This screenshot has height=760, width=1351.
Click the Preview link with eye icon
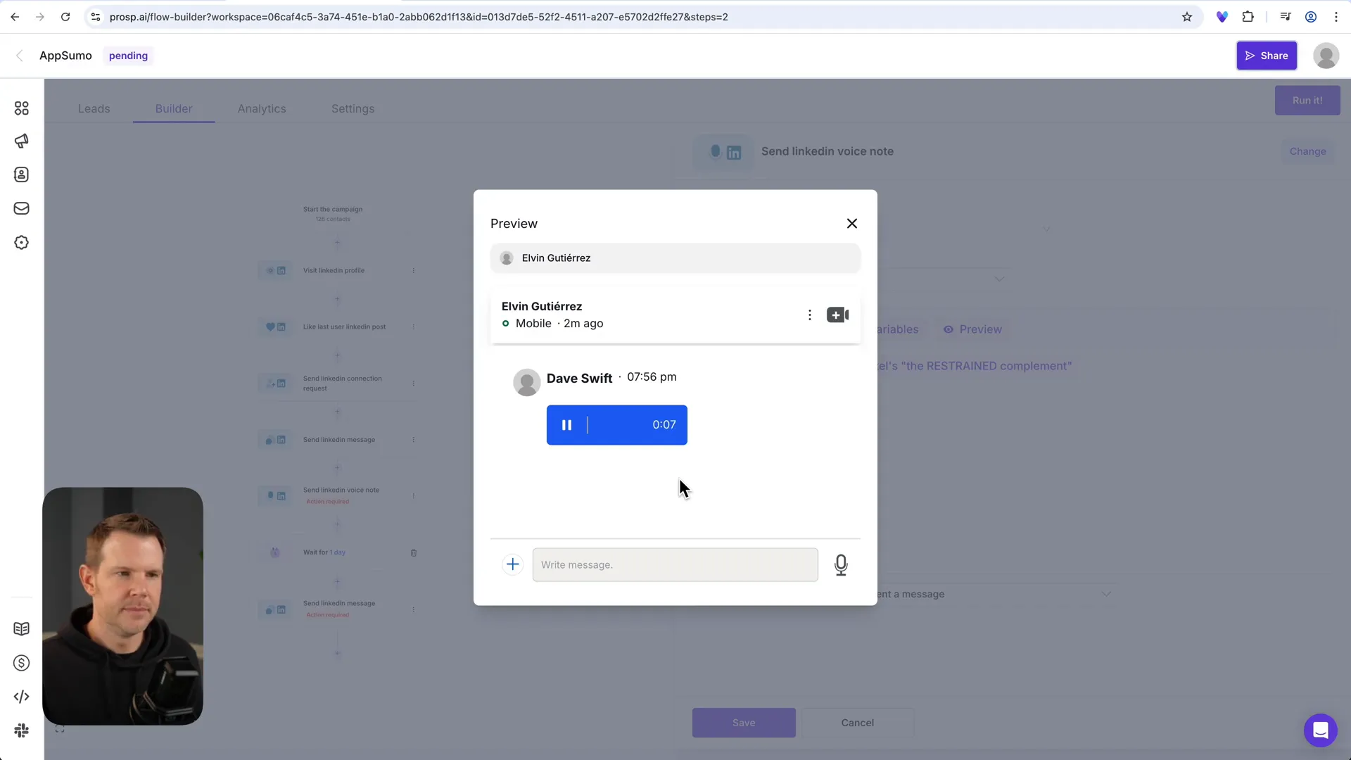pyautogui.click(x=972, y=329)
